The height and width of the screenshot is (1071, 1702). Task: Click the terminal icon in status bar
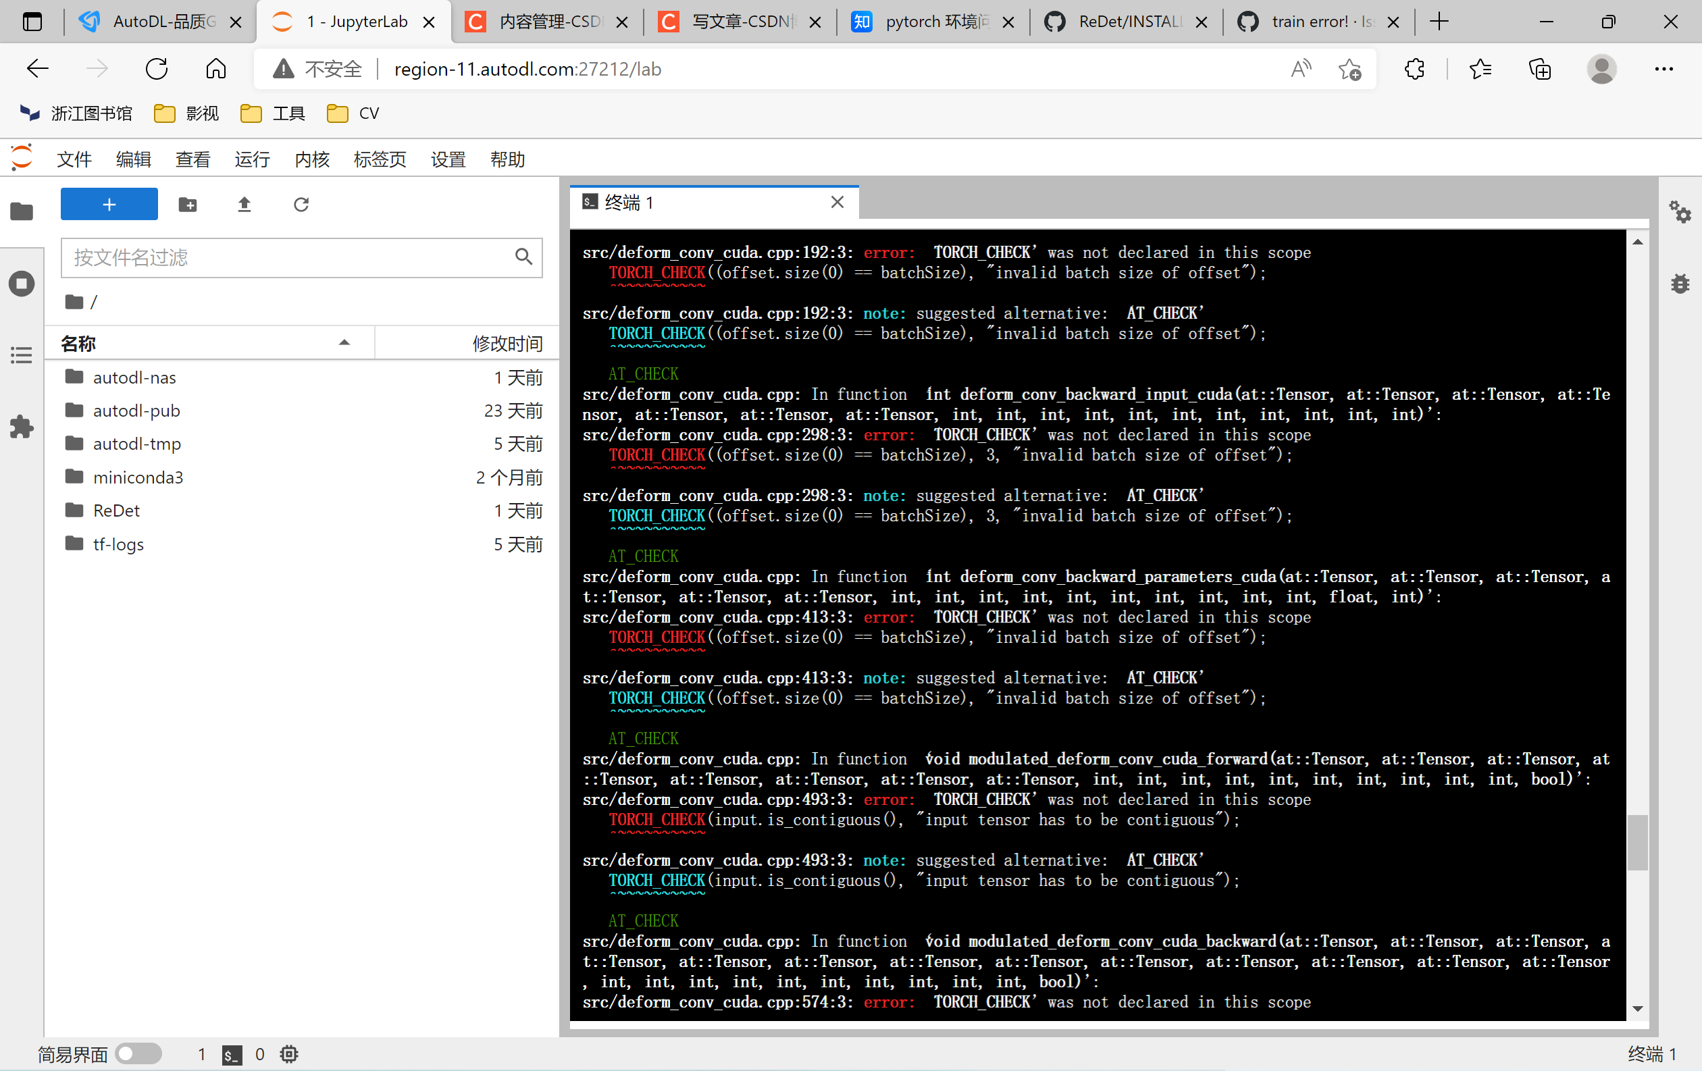click(231, 1054)
